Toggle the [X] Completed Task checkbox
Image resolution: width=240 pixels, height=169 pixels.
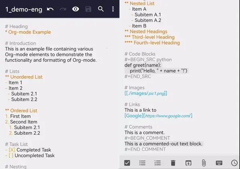tap(12, 150)
